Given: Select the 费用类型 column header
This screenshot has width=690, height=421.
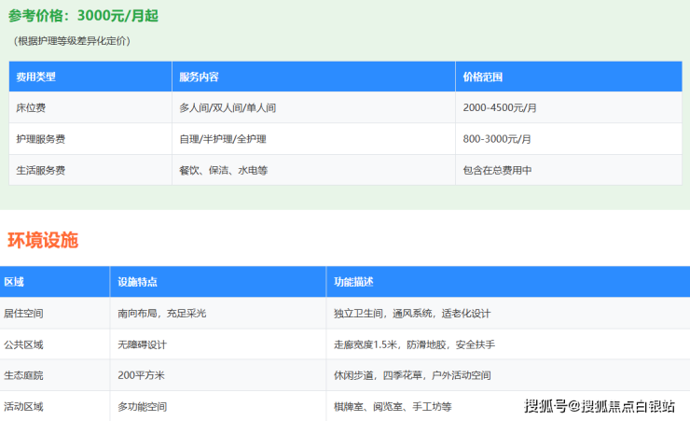Looking at the screenshot, I should point(36,77).
